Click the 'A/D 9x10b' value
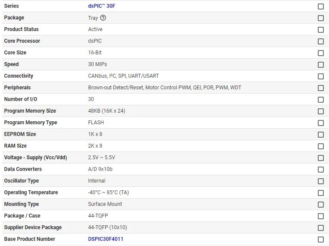329x246 pixels. [100, 169]
